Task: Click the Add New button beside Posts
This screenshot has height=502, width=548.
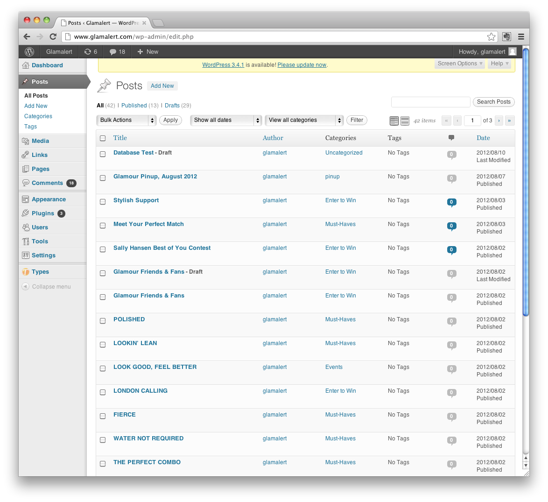Action: click(162, 86)
